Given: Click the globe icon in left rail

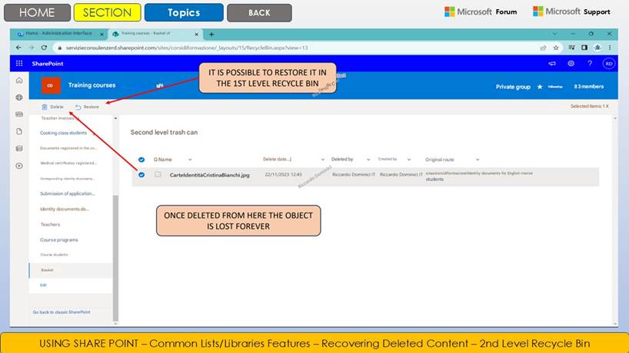Looking at the screenshot, I should click(x=19, y=97).
